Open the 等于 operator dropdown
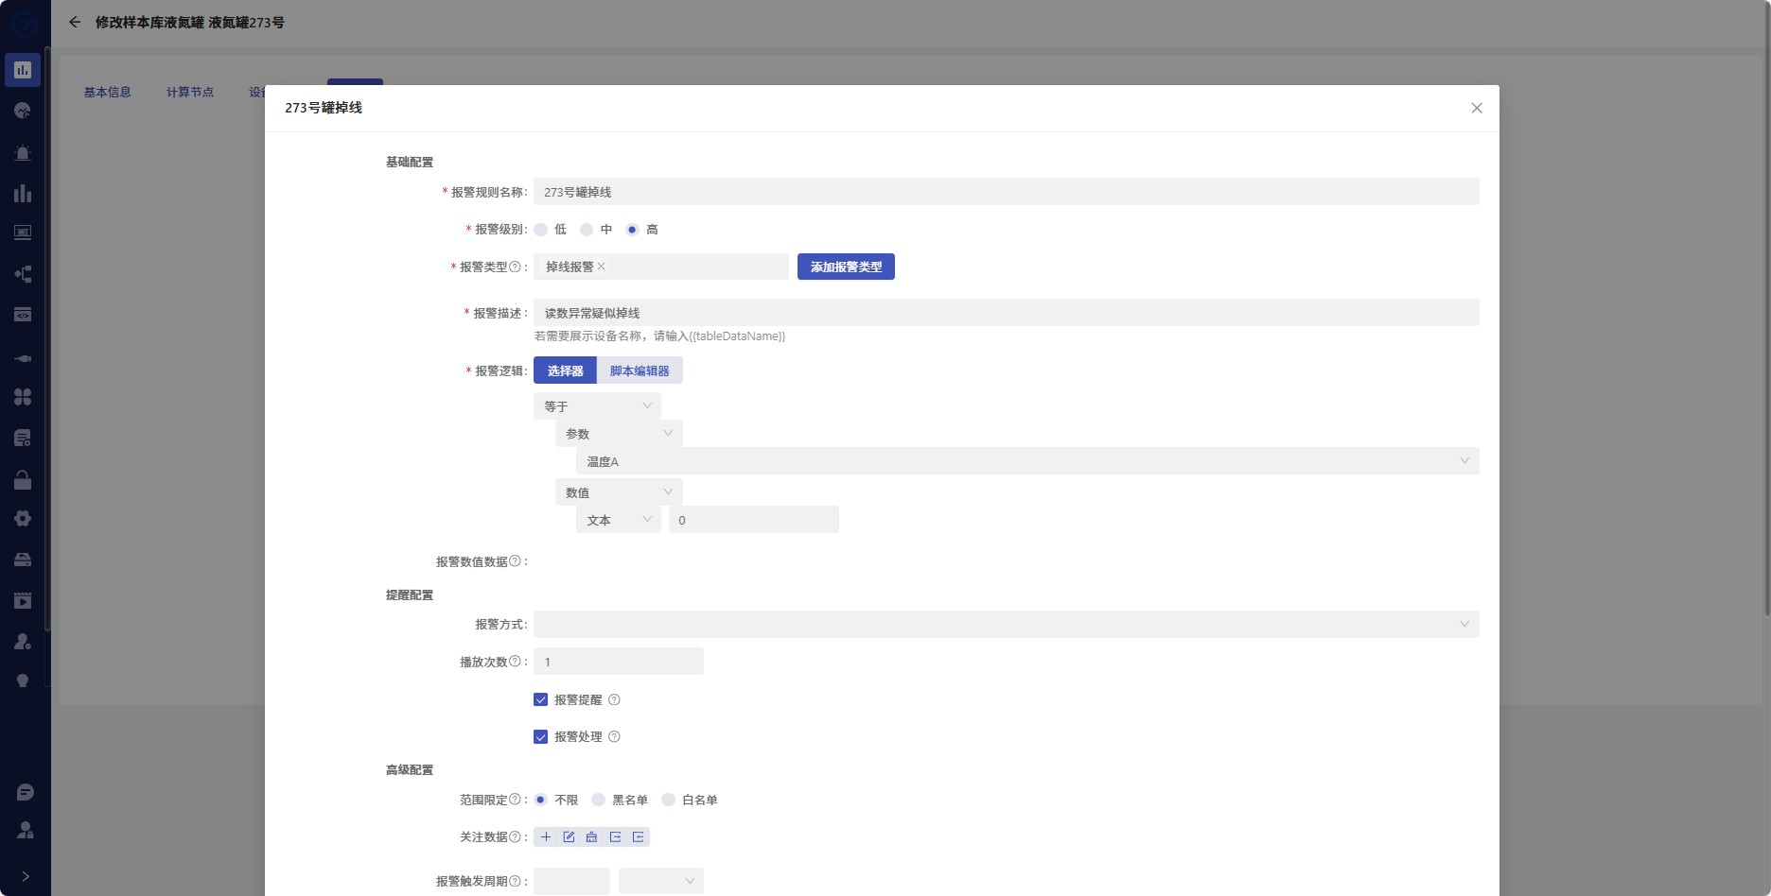The height and width of the screenshot is (896, 1771). 597,406
